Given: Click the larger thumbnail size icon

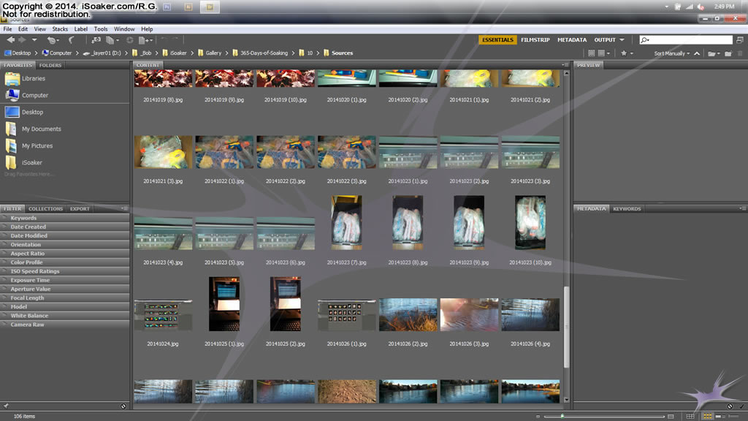Looking at the screenshot, I should [671, 416].
